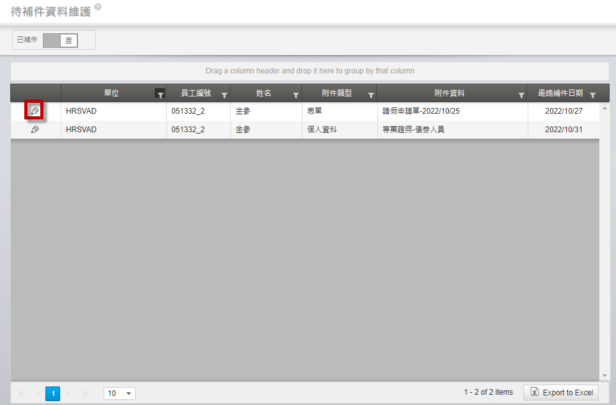Viewport: 616px width, 405px height.
Task: Select page 1 in the pager
Action: tap(53, 394)
